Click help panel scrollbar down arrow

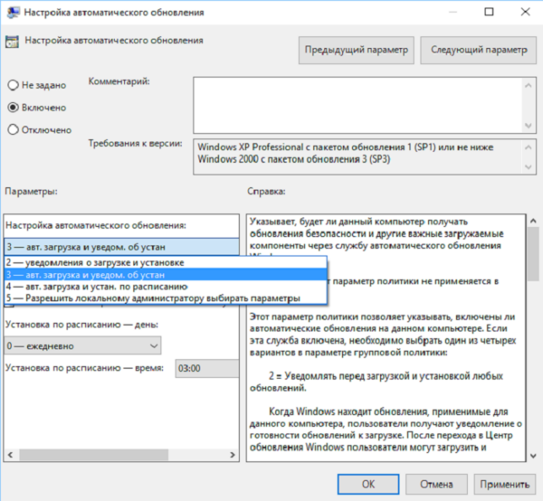pos(534,456)
